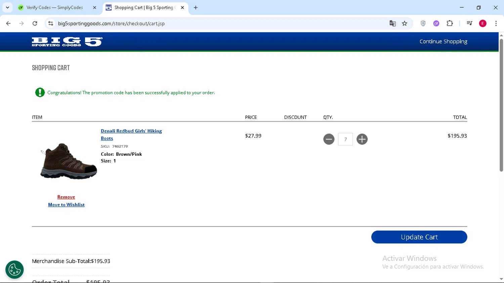Open the Chrome profile avatar E
This screenshot has width=504, height=283.
click(482, 23)
